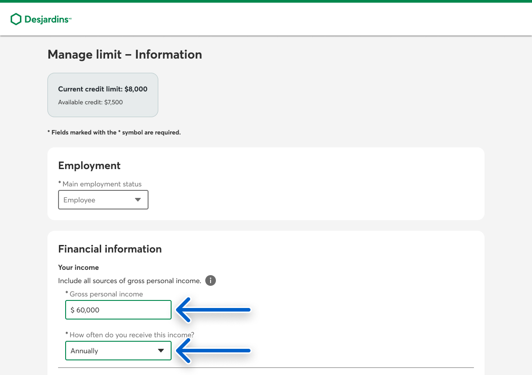Click the Desjardins hexagon logo icon
The image size is (532, 375).
16,19
